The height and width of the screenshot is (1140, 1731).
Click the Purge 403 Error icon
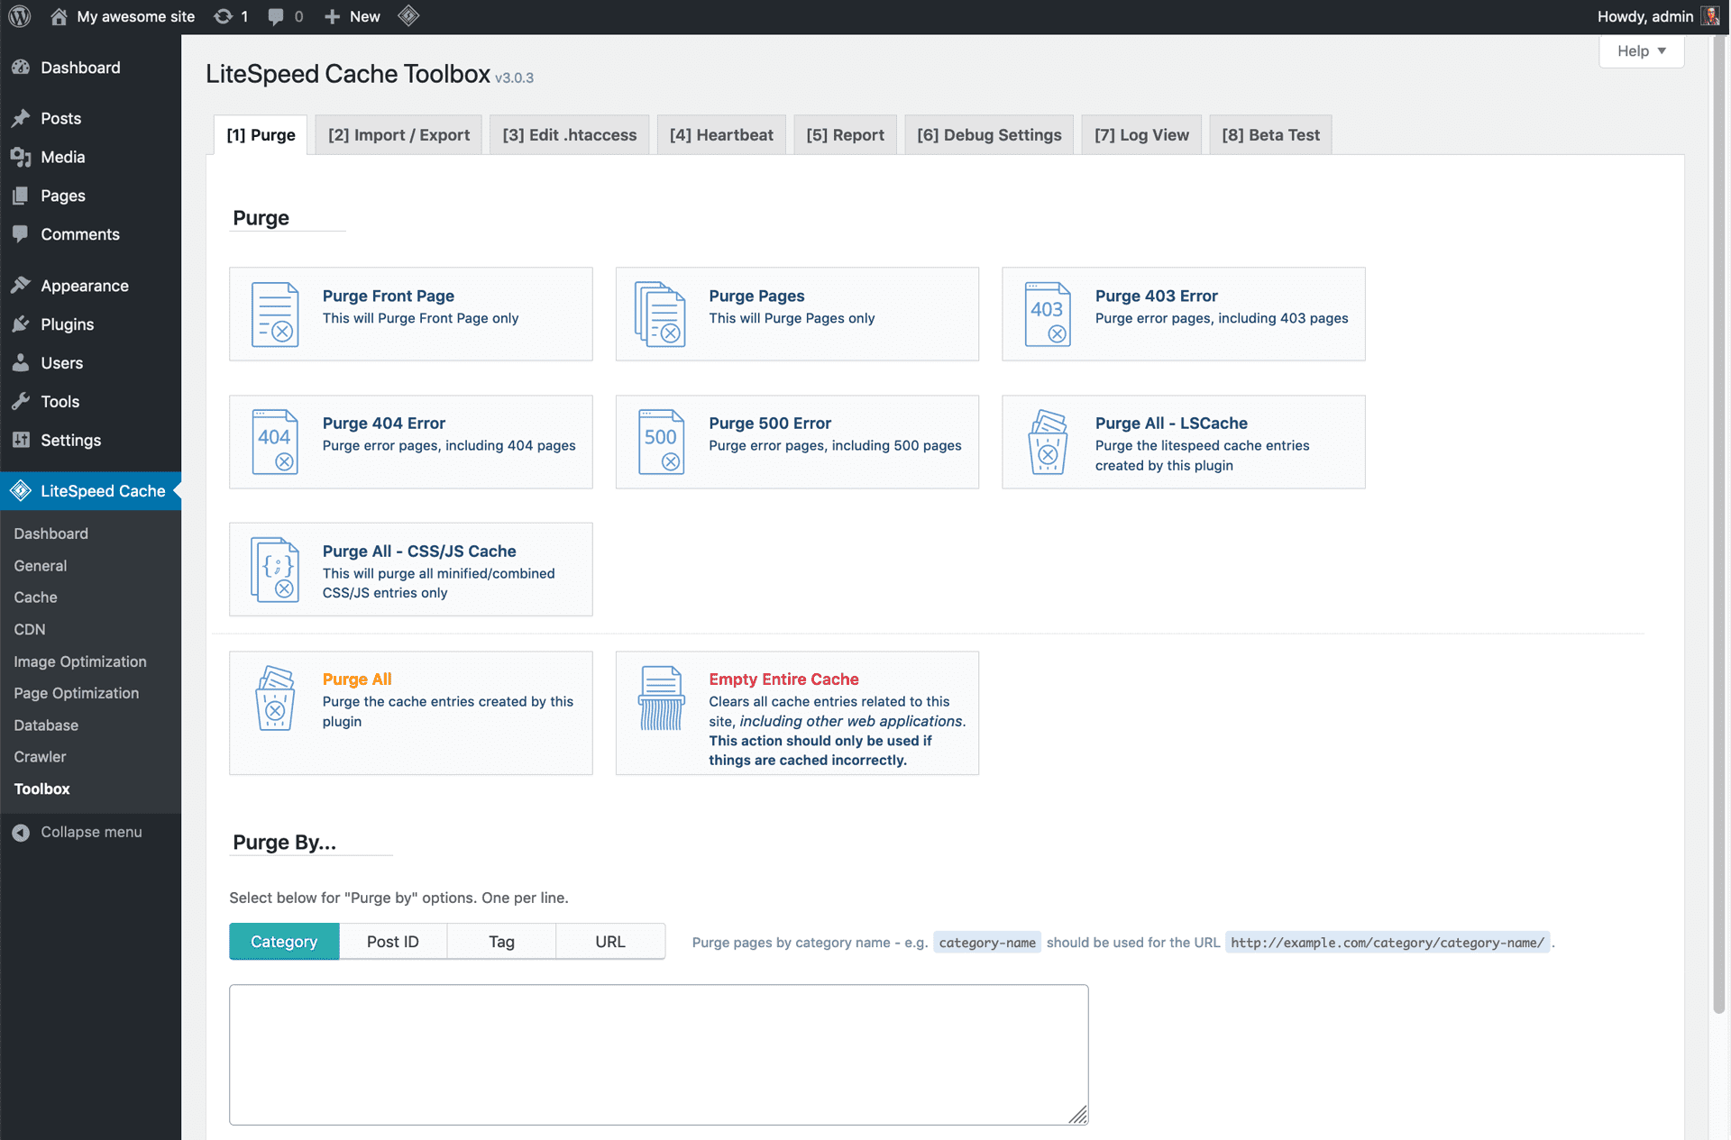(1047, 314)
